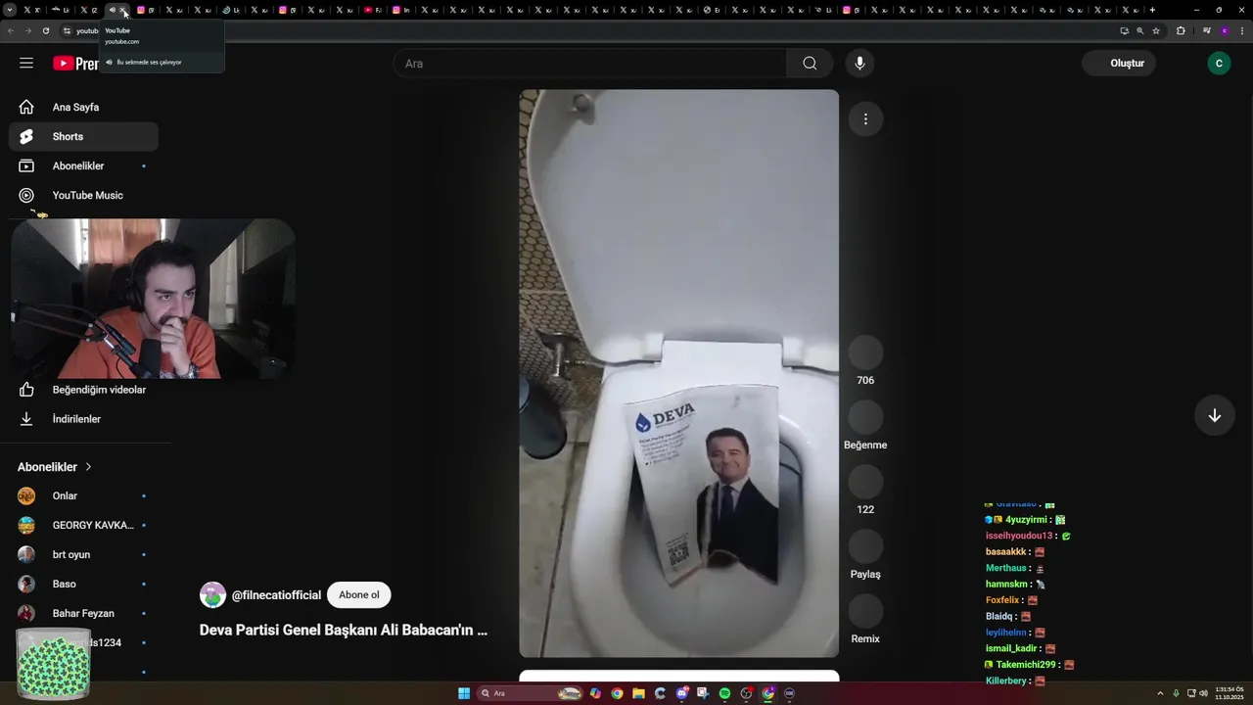Viewport: 1253px width, 705px height.
Task: Click the search magnifier button
Action: [x=810, y=63]
